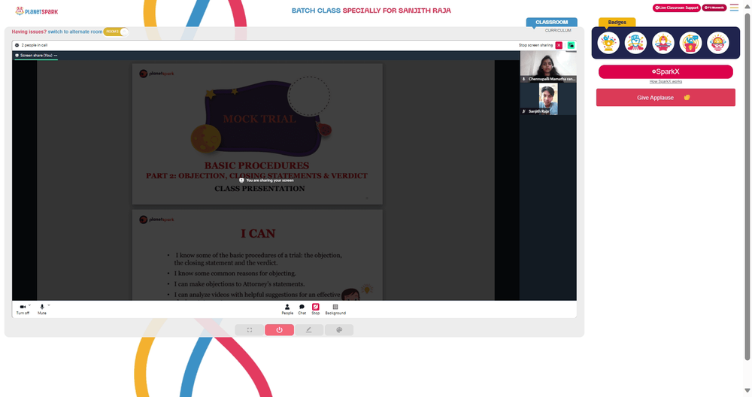This screenshot has height=397, width=752.
Task: Enter fullscreen mode with the expand button
Action: pyautogui.click(x=250, y=330)
